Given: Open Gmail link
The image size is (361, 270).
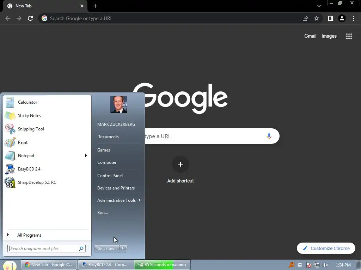Looking at the screenshot, I should [x=310, y=36].
